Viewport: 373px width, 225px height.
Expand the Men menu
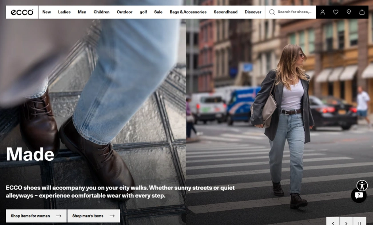pos(82,12)
